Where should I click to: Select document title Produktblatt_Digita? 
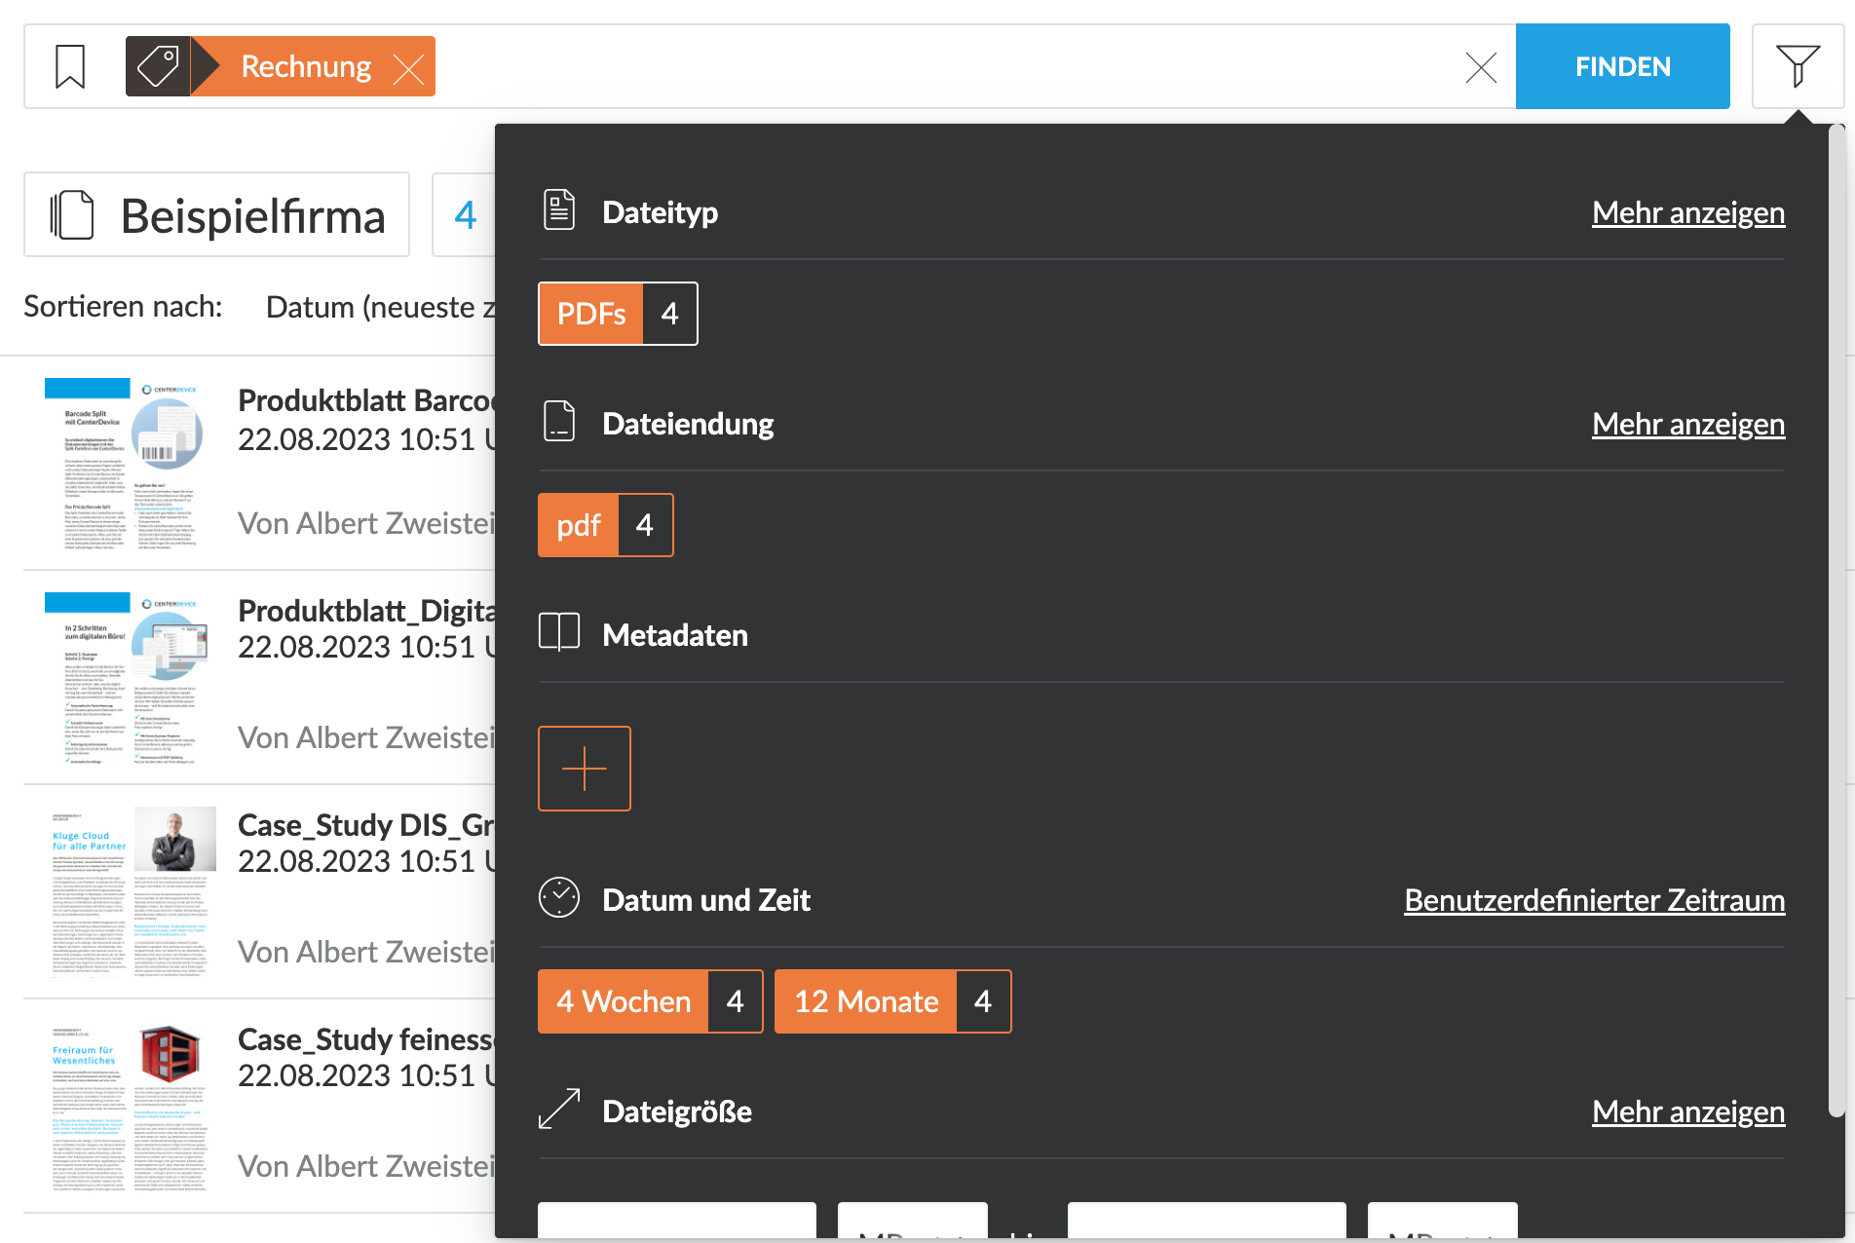(x=366, y=611)
